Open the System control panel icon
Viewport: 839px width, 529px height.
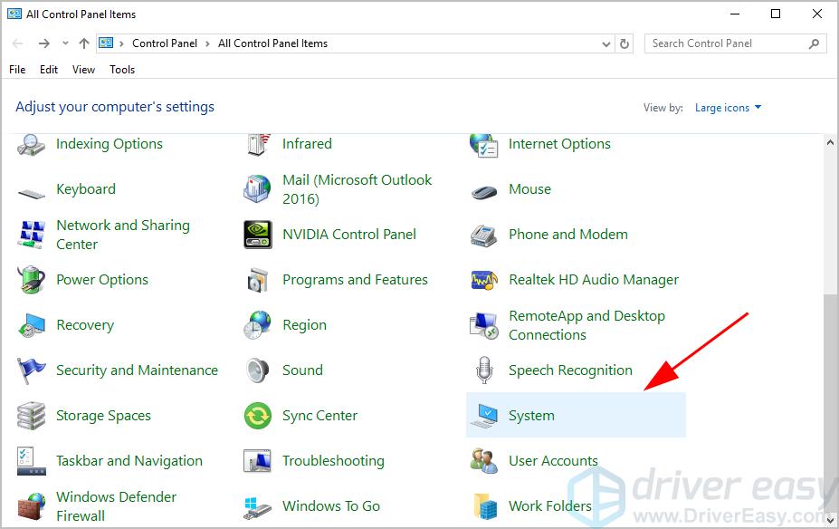[x=484, y=416]
